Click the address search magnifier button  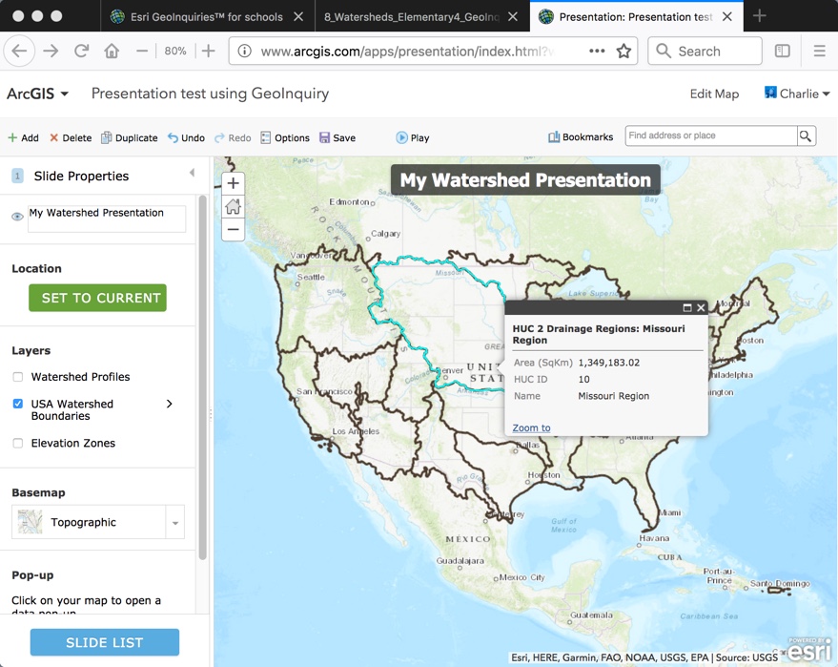pos(806,135)
